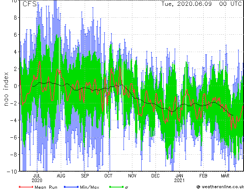The image size is (244, 189).
Task: Click the y-axis value -10
Action: pyautogui.click(x=12, y=172)
